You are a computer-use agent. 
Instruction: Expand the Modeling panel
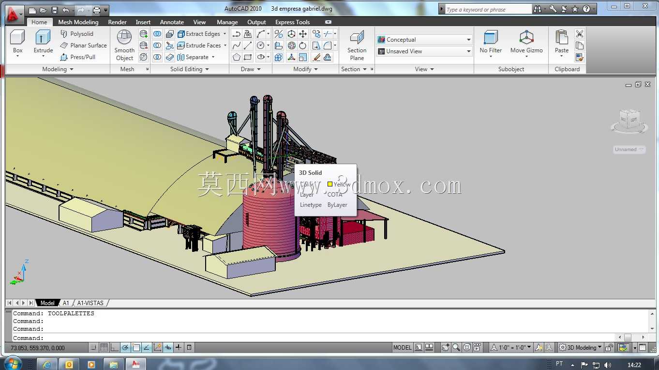click(x=58, y=69)
